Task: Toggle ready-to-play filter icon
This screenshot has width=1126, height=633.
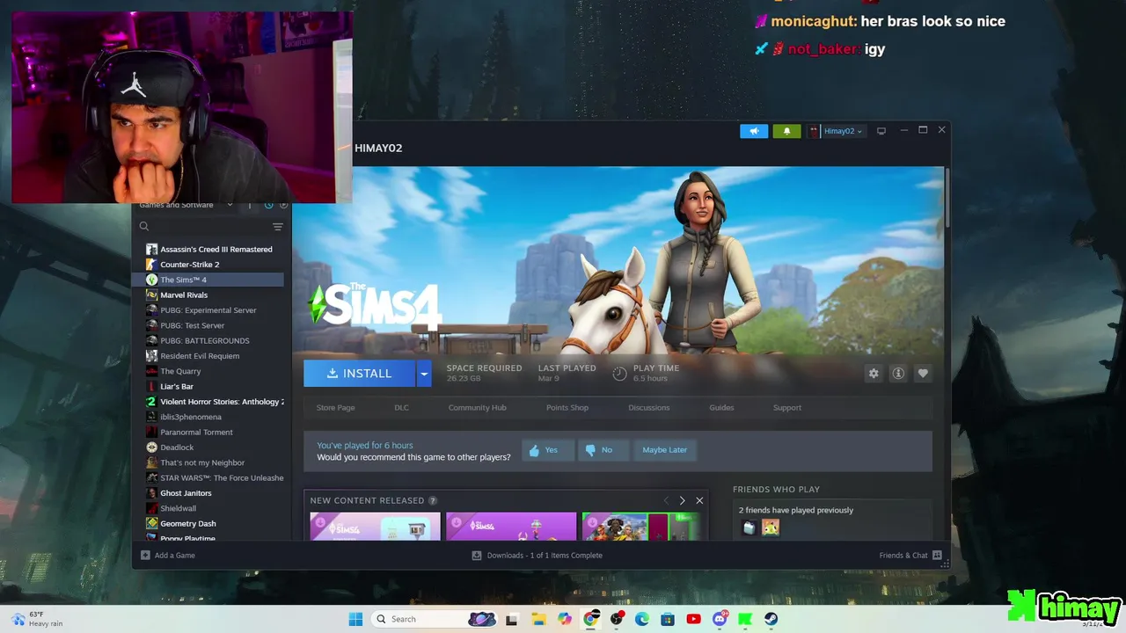Action: pyautogui.click(x=283, y=205)
